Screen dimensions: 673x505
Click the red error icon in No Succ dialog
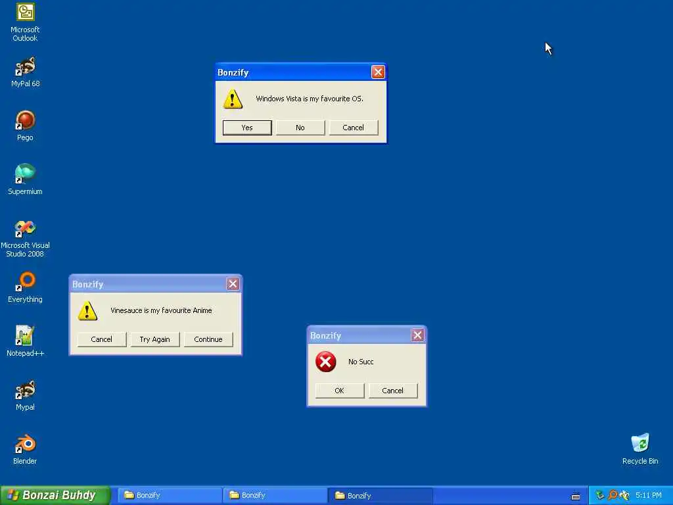(x=326, y=362)
